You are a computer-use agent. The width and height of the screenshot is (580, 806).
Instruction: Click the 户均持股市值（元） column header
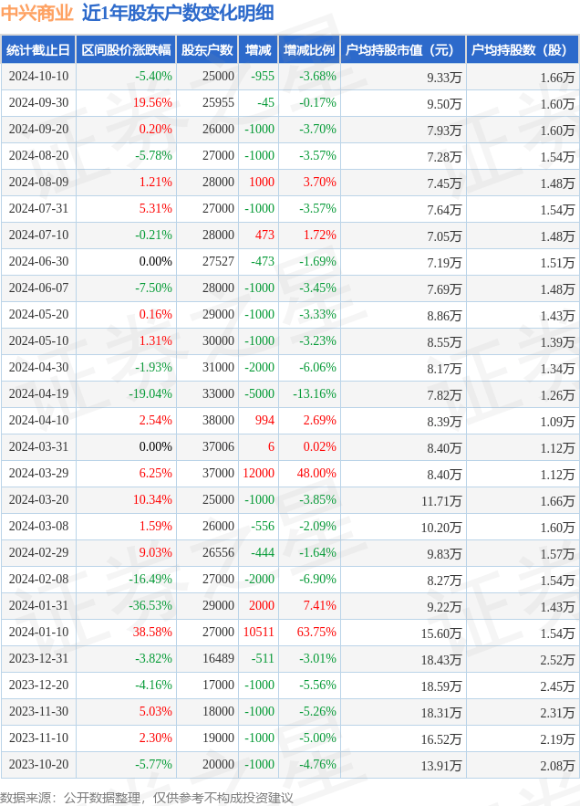click(x=401, y=50)
